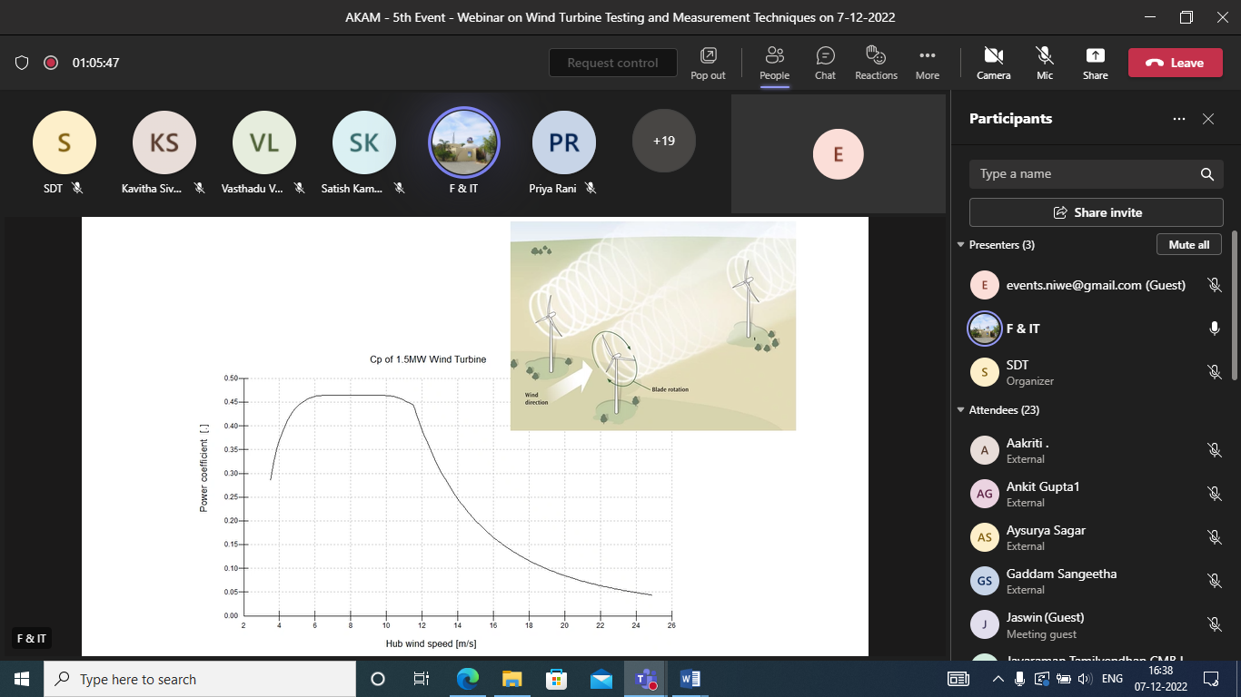Screen dimensions: 1241x697
Task: Open the Share content tray
Action: pos(1095,63)
